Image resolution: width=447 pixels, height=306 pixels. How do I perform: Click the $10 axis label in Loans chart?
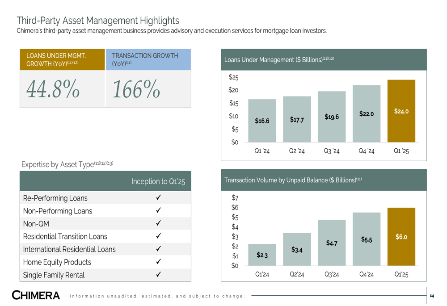point(233,116)
